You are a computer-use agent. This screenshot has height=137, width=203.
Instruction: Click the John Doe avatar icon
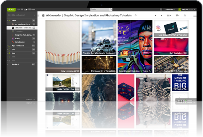click(180, 9)
